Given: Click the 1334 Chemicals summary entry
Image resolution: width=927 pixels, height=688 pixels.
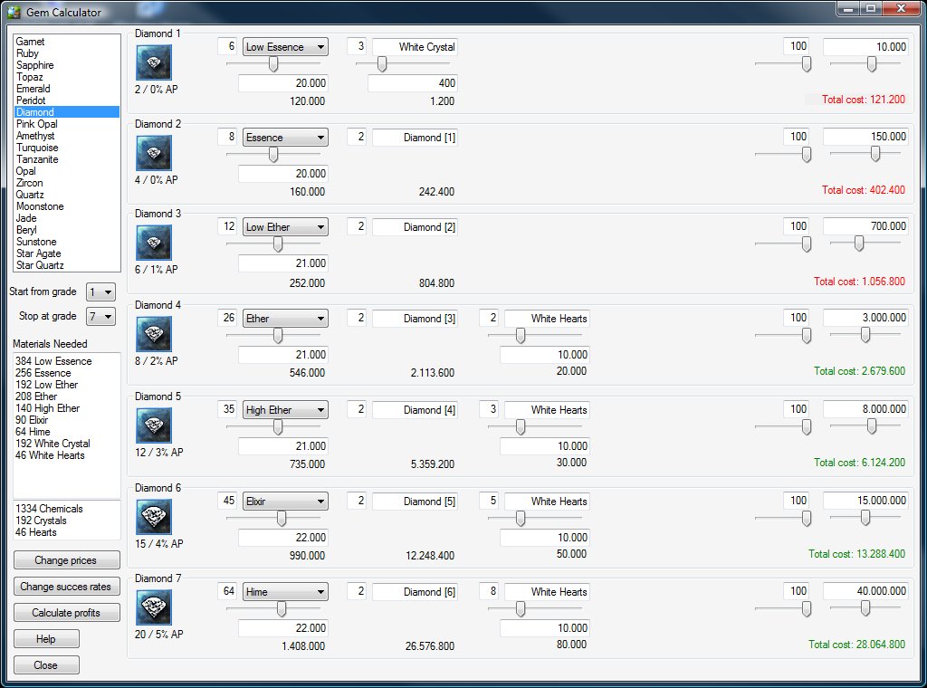Looking at the screenshot, I should click(49, 509).
